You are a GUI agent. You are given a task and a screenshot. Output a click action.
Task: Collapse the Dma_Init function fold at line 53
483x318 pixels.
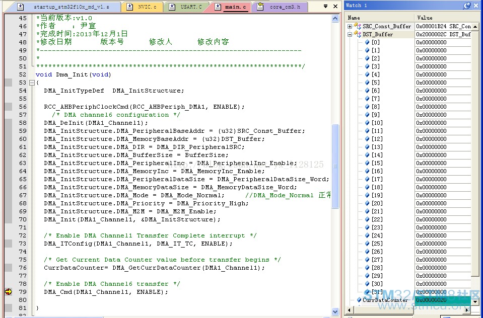(32, 83)
